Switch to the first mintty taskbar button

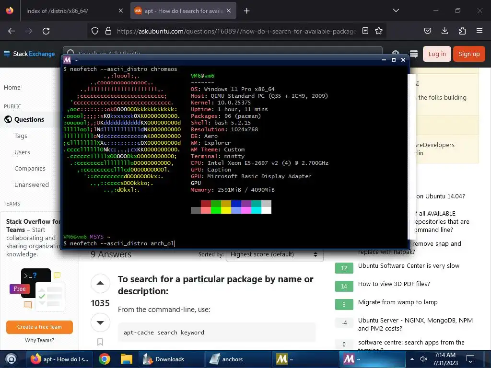pyautogui.click(x=305, y=359)
